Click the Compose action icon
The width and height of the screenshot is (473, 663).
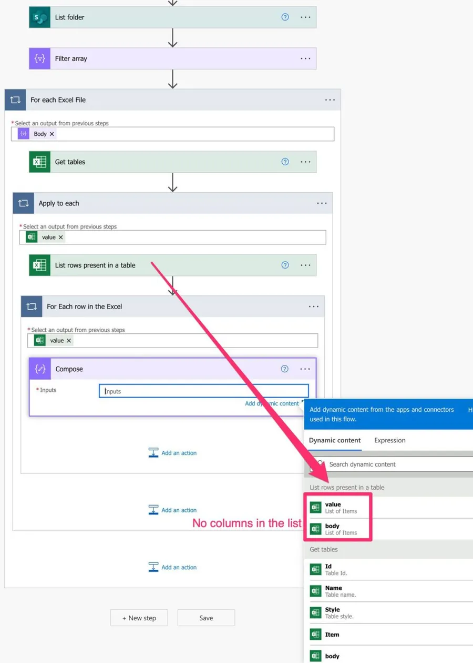(40, 369)
